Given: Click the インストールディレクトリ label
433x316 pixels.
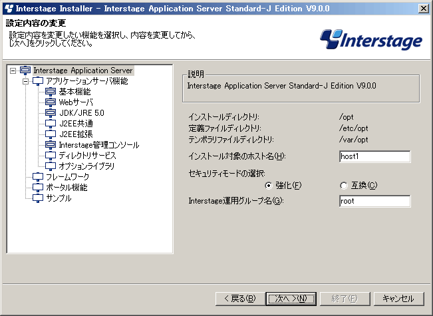Looking at the screenshot, I should click(x=224, y=117).
